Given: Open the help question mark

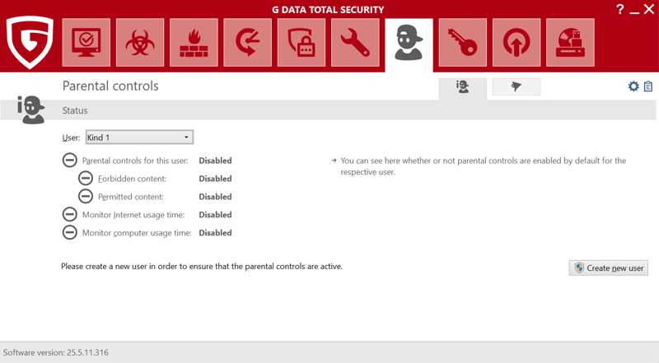Looking at the screenshot, I should tap(620, 9).
